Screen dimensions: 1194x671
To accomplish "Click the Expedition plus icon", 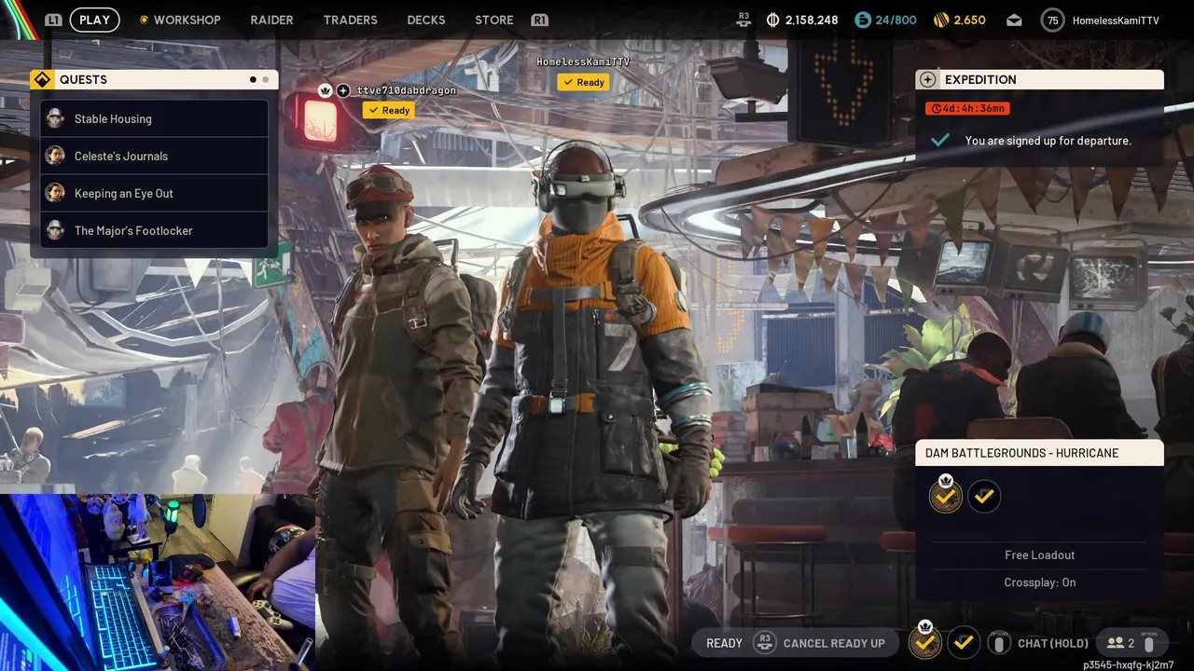I will click(927, 79).
